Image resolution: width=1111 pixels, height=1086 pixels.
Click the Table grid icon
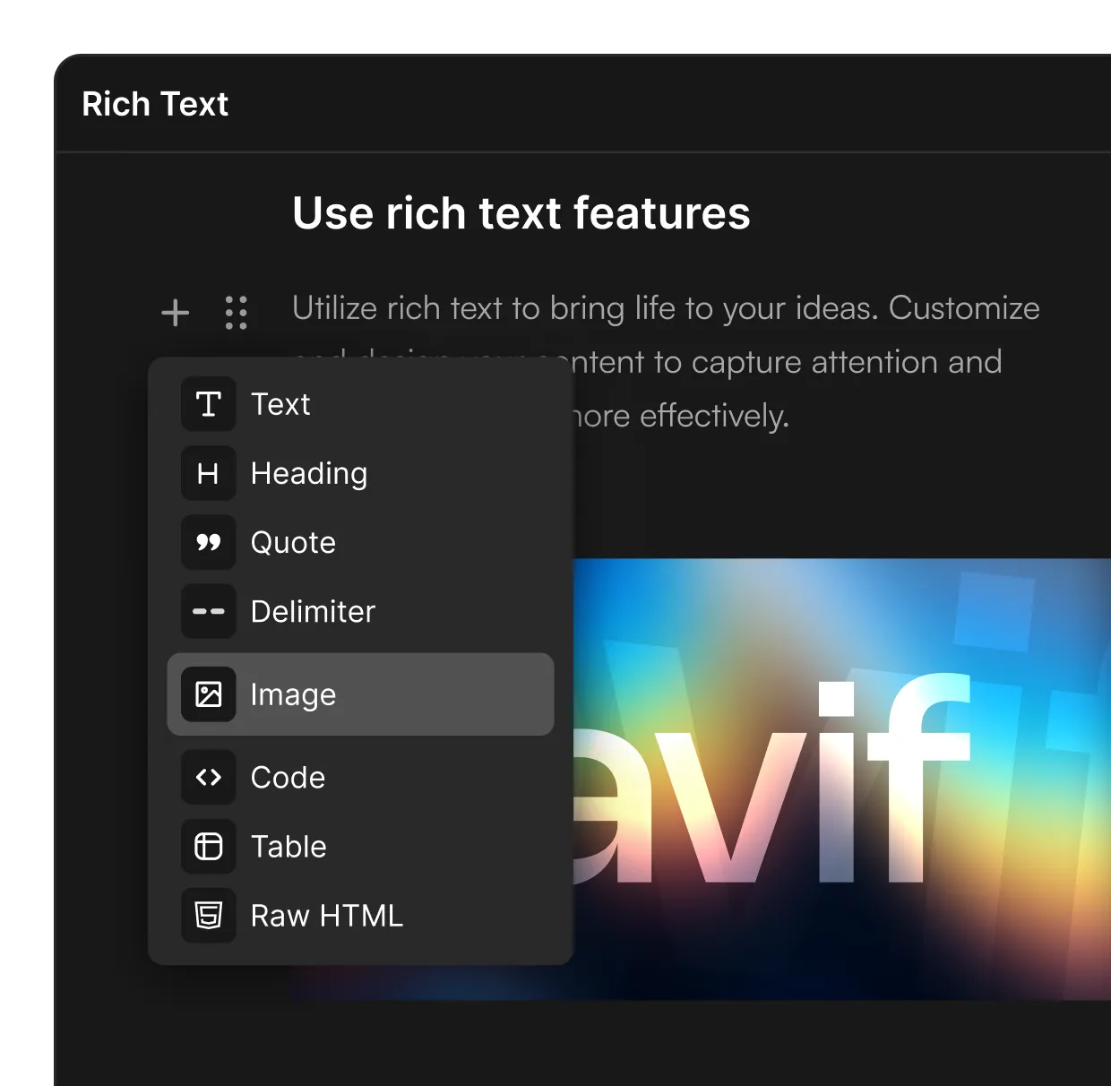click(x=209, y=846)
